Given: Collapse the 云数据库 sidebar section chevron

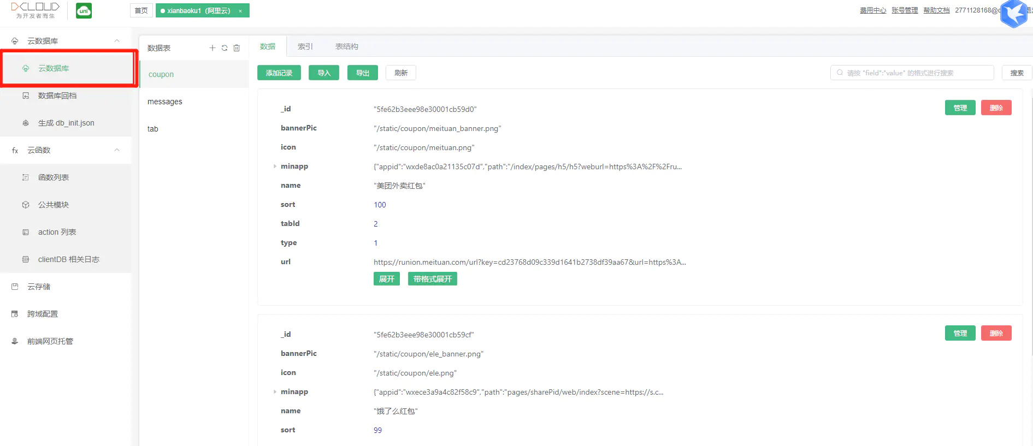Looking at the screenshot, I should point(117,41).
